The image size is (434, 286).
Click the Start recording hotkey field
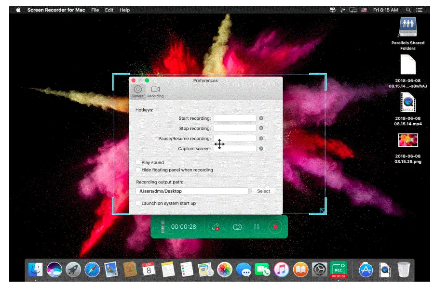235,118
